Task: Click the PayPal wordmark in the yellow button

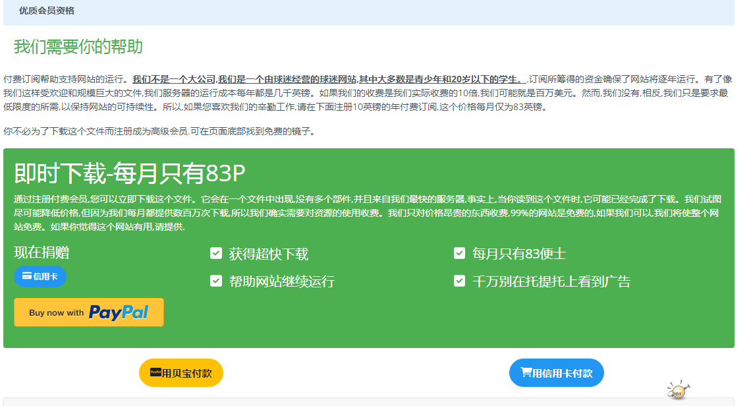Action: point(119,312)
